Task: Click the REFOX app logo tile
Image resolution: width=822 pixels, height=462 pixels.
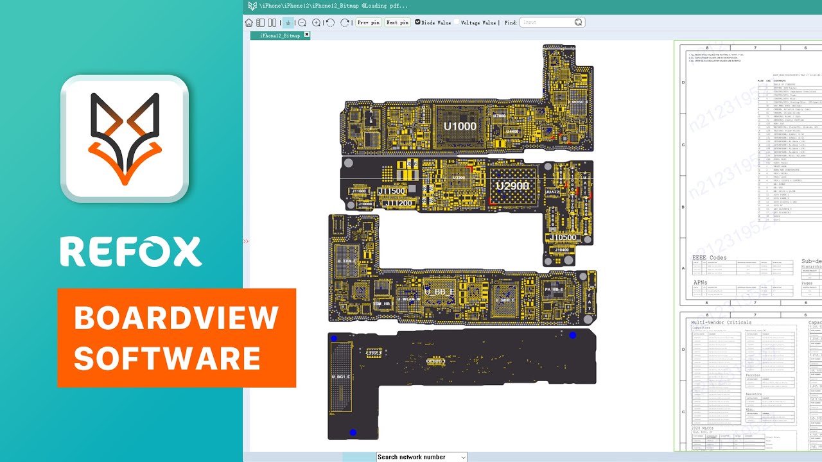Action: point(125,139)
